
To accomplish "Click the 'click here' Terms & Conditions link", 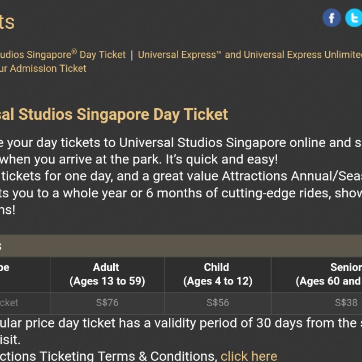I will click(248, 356).
